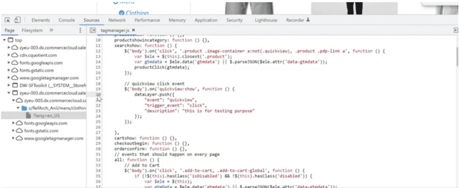Image resolution: width=459 pixels, height=188 pixels.
Task: Select the s/RefArch_Anil/mens/clothin folder label
Action: [x=57, y=108]
